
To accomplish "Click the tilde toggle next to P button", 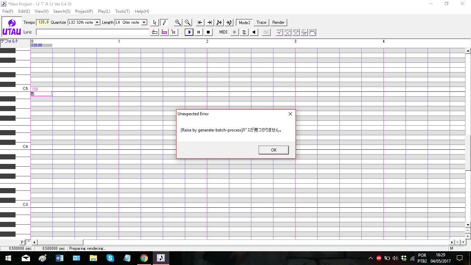I will click(x=28, y=242).
